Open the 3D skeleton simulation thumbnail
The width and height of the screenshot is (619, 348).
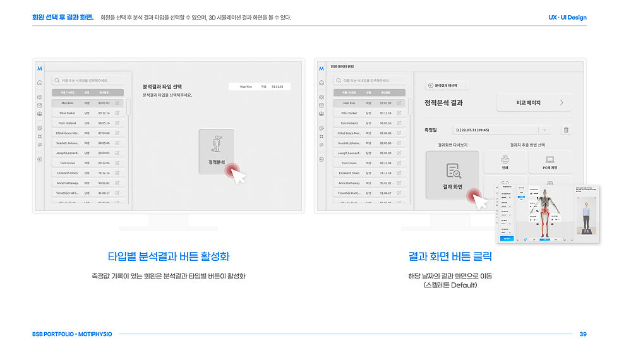coord(548,213)
